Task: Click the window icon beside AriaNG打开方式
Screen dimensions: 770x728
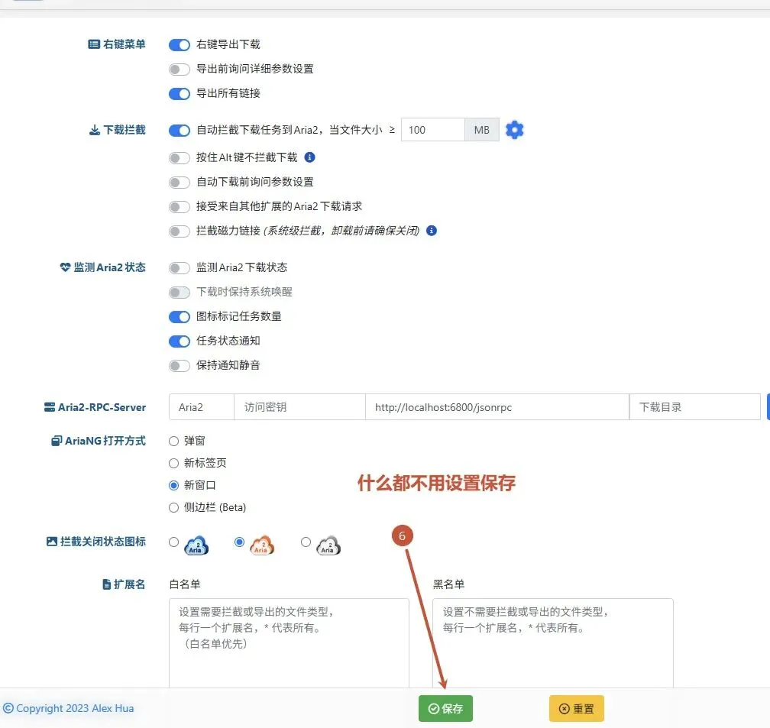Action: tap(57, 441)
